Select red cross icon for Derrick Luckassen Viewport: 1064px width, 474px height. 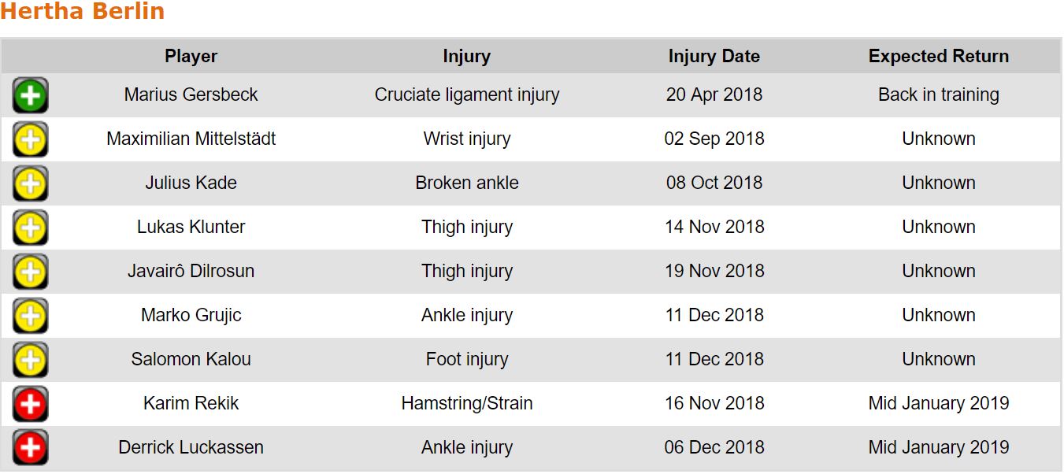coord(30,448)
